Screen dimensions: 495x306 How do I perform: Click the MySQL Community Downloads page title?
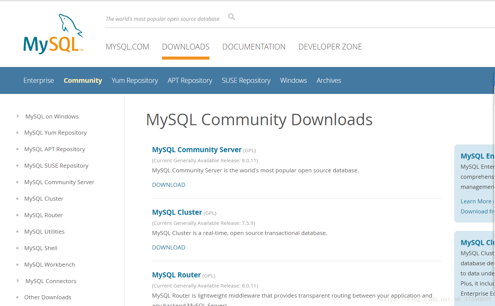(259, 120)
